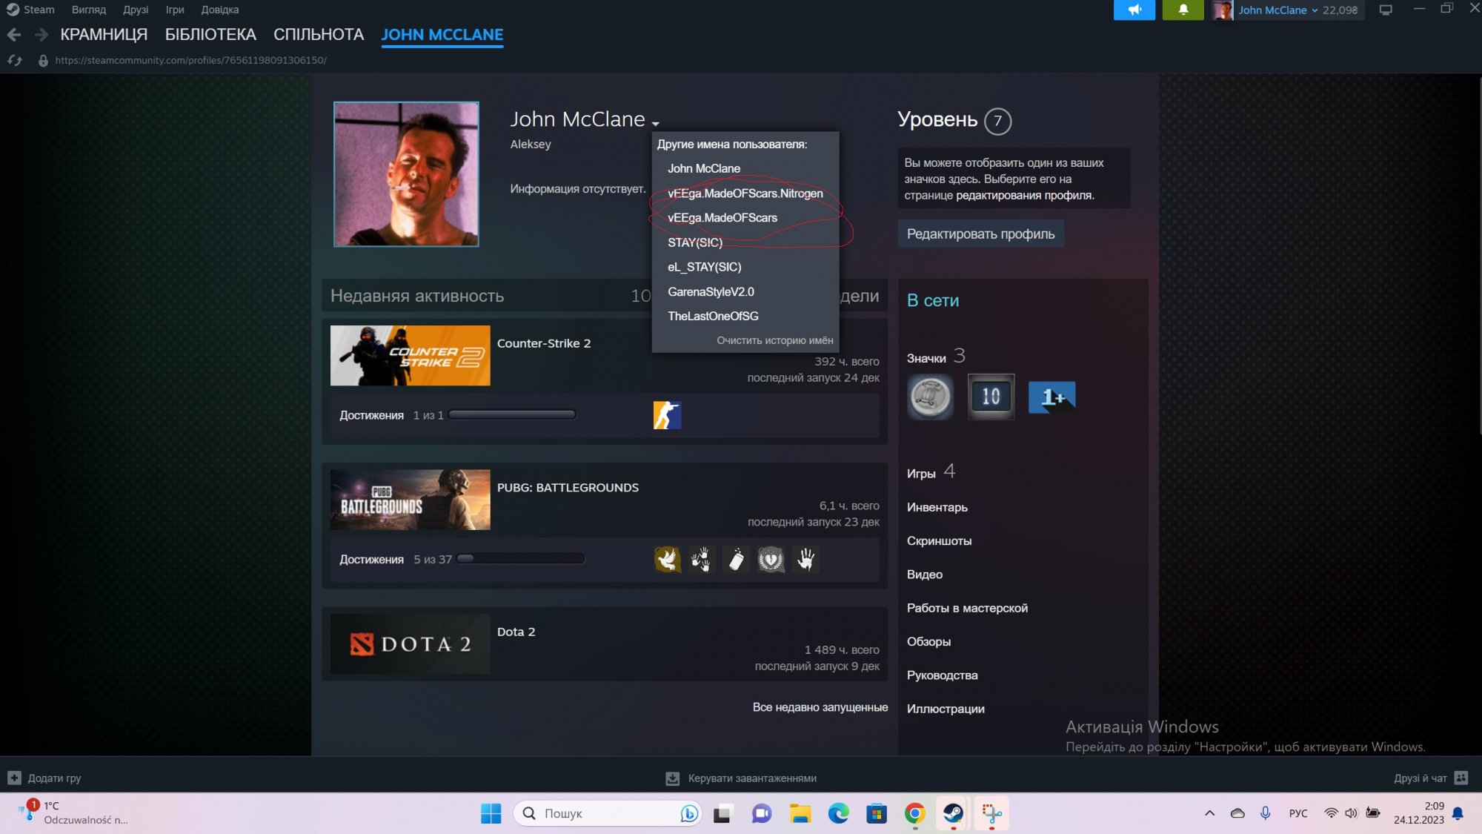
Task: Reload the page with the refresh icon
Action: coord(15,60)
